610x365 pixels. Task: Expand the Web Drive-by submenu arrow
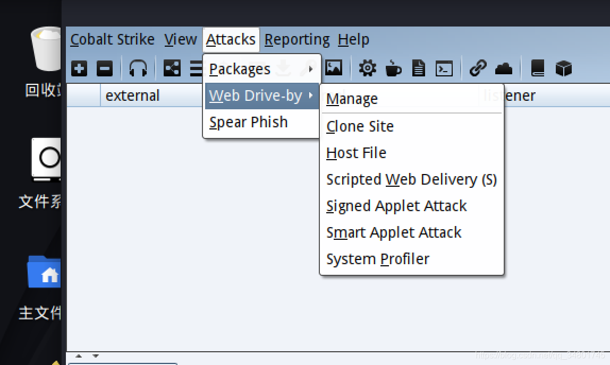click(x=310, y=95)
